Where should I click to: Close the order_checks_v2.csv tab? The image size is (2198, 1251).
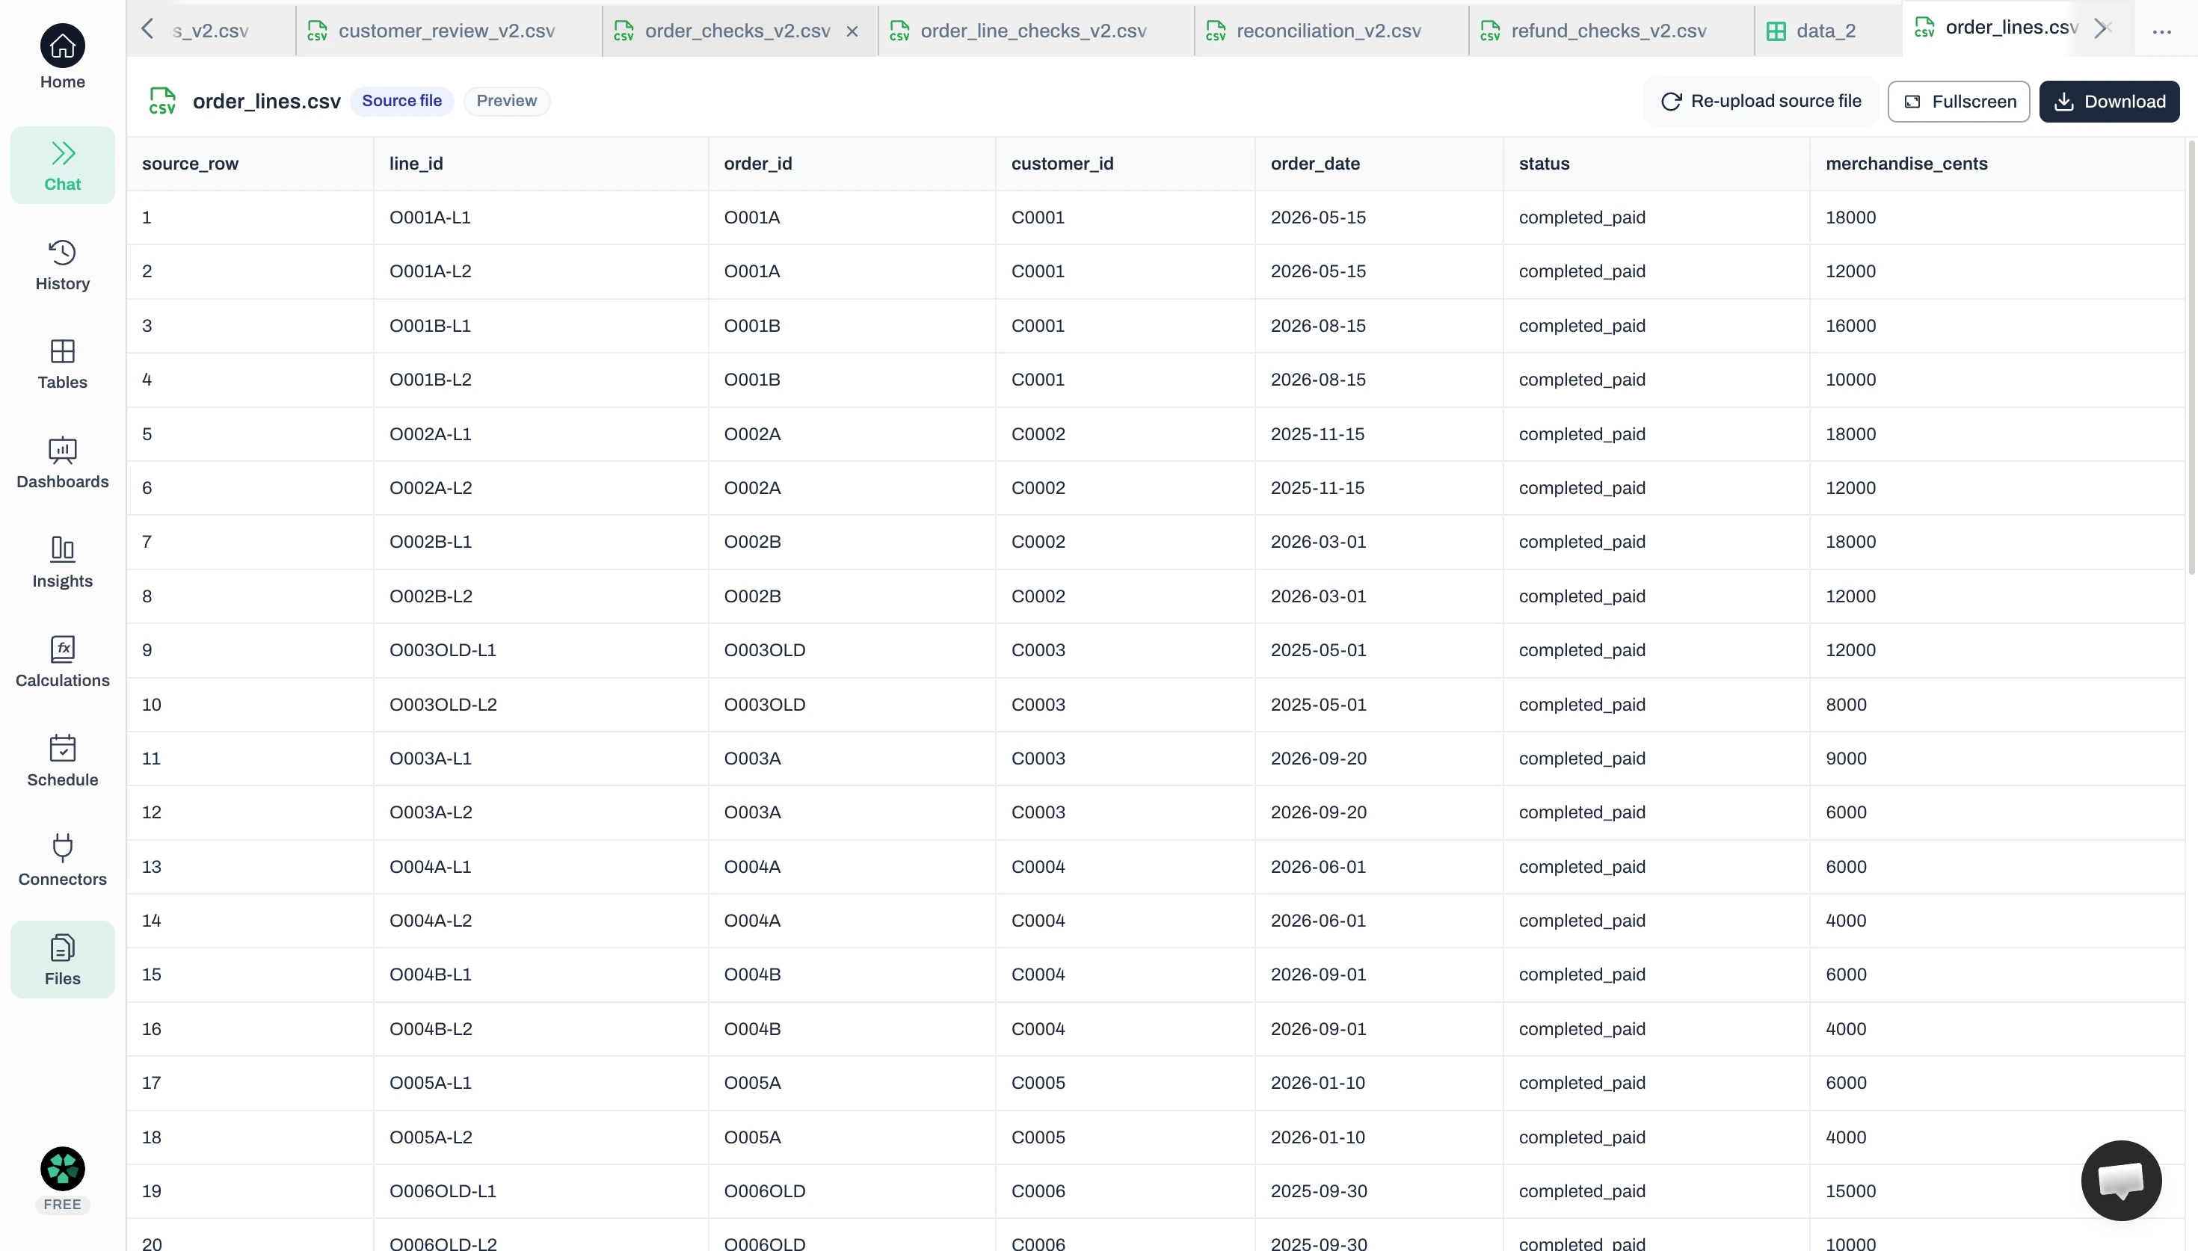(x=852, y=32)
